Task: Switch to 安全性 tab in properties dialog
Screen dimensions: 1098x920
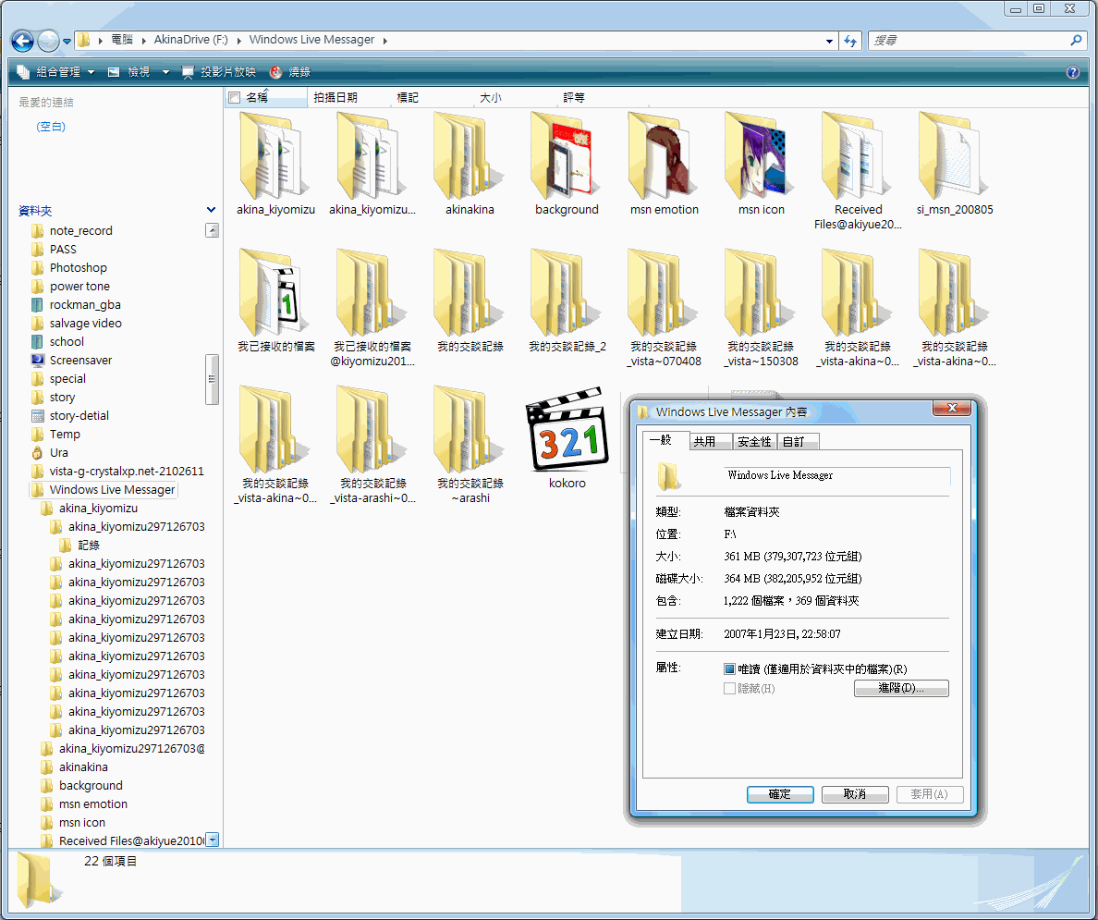Action: click(x=754, y=441)
